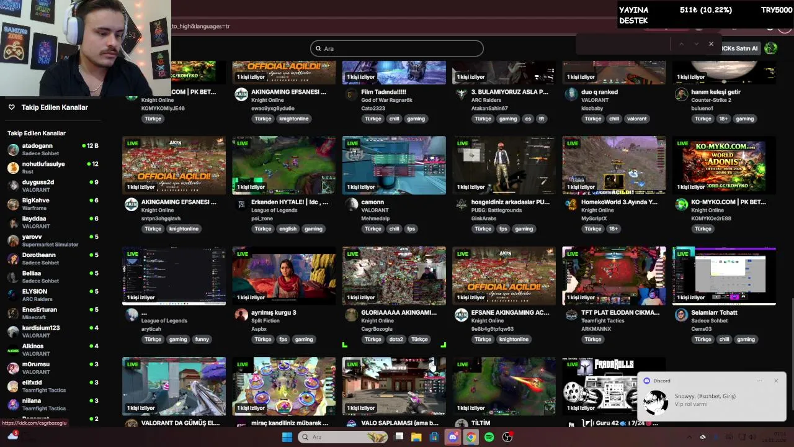This screenshot has width=794, height=447.
Task: Open the profile avatar next to KICKs Satın Al
Action: [771, 48]
